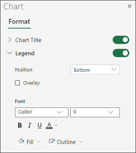Image resolution: width=136 pixels, height=153 pixels.
Task: Open the font color dropdown arrow
Action: point(56,125)
